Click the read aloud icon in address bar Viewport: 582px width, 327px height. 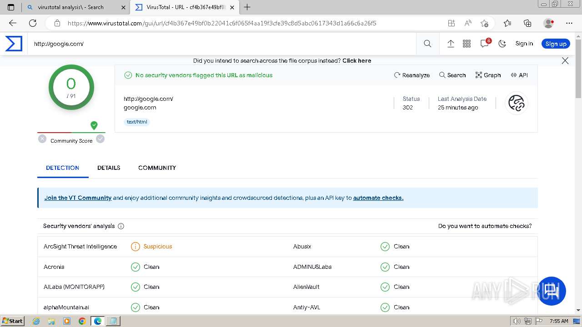468,23
